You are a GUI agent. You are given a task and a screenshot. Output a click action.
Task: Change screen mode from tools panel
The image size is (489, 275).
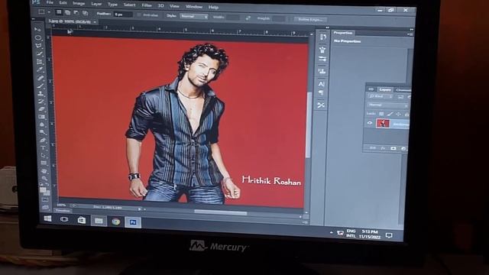45,207
